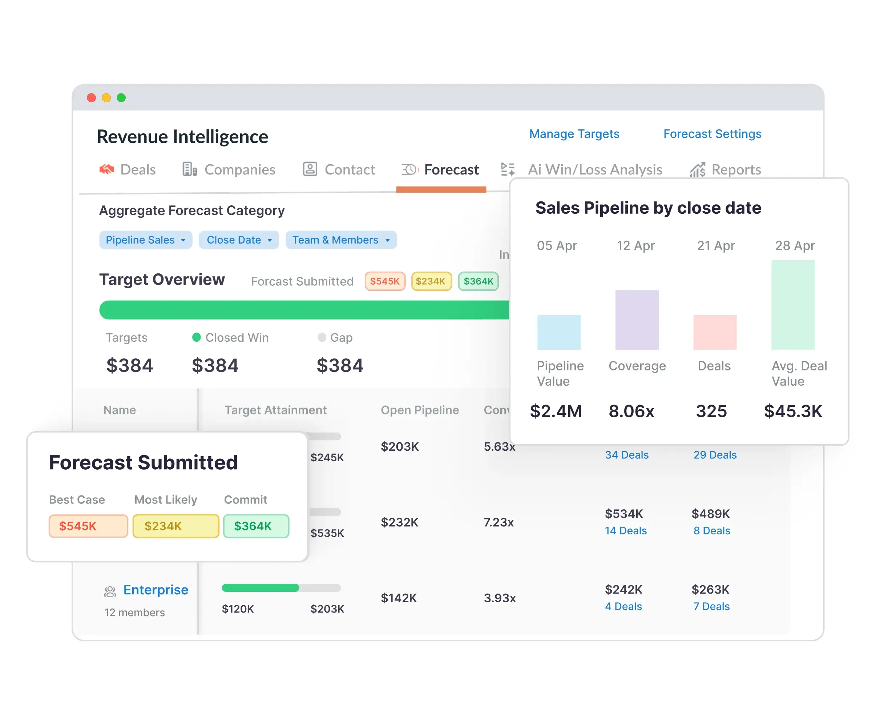The width and height of the screenshot is (872, 727).
Task: Click the 12 members text
Action: click(134, 612)
